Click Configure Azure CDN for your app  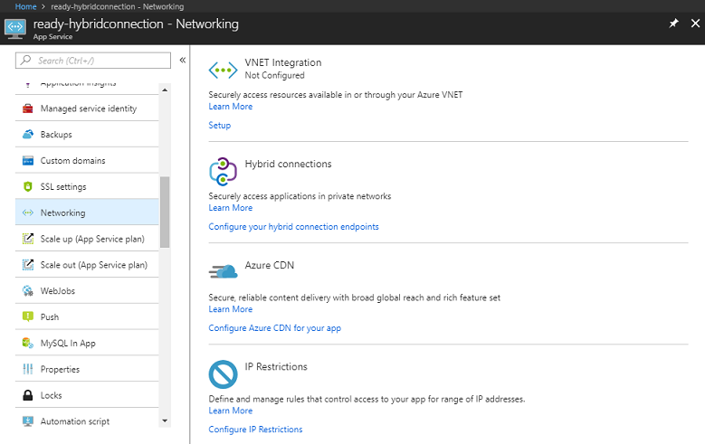275,328
